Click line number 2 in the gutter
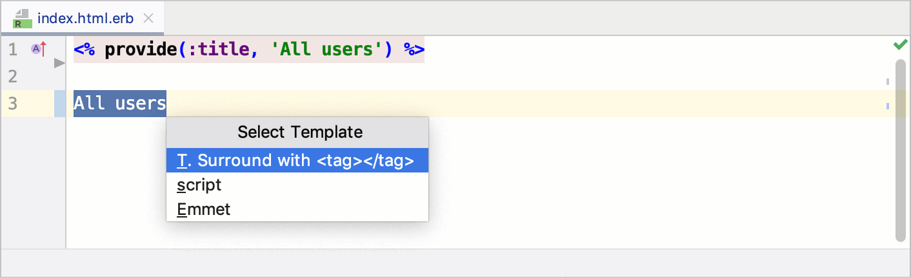911x278 pixels. pyautogui.click(x=13, y=77)
